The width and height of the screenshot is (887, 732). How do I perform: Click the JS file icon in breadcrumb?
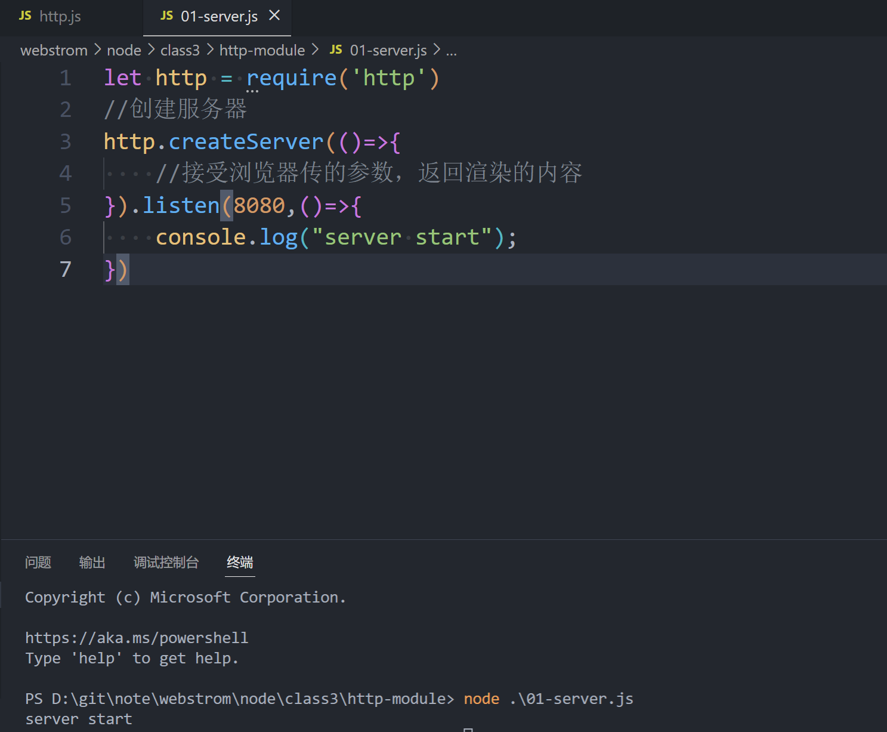coord(336,50)
